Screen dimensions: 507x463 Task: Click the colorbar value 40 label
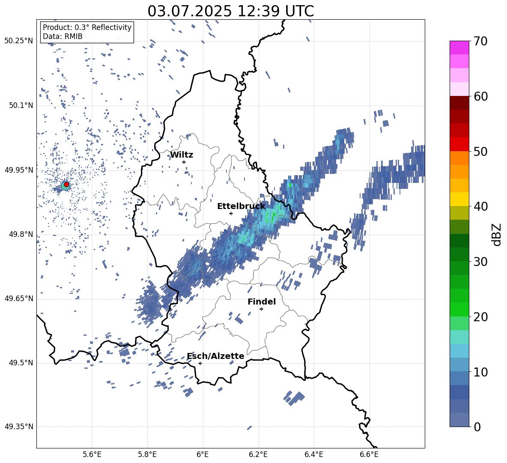(480, 206)
